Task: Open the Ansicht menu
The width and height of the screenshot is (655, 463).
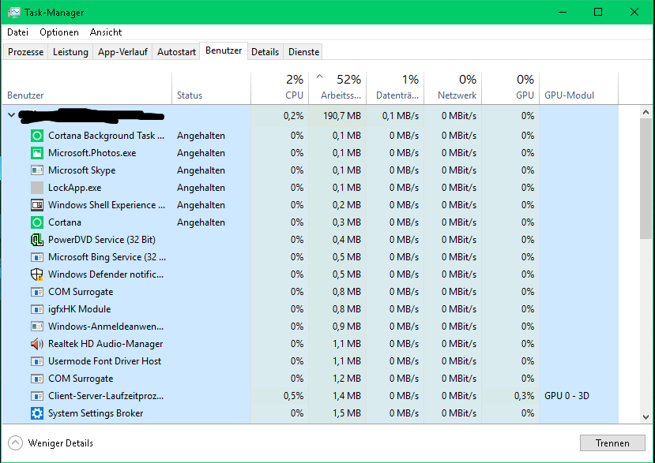Action: coord(106,32)
